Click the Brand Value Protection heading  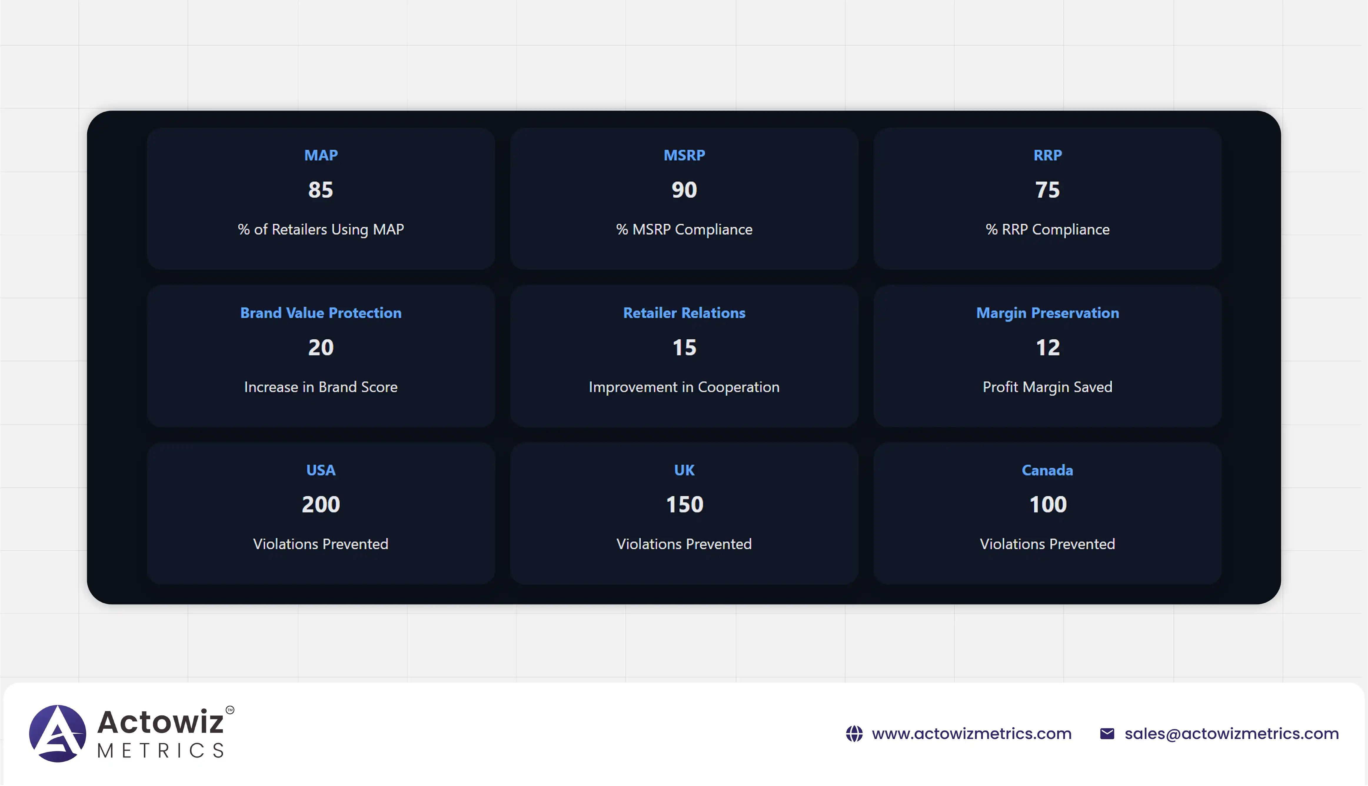[x=321, y=313]
